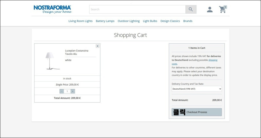Click the Luceplan Costanzina Tavolo Alu title
Viewport: 261px width, 138px height.
pyautogui.click(x=77, y=52)
